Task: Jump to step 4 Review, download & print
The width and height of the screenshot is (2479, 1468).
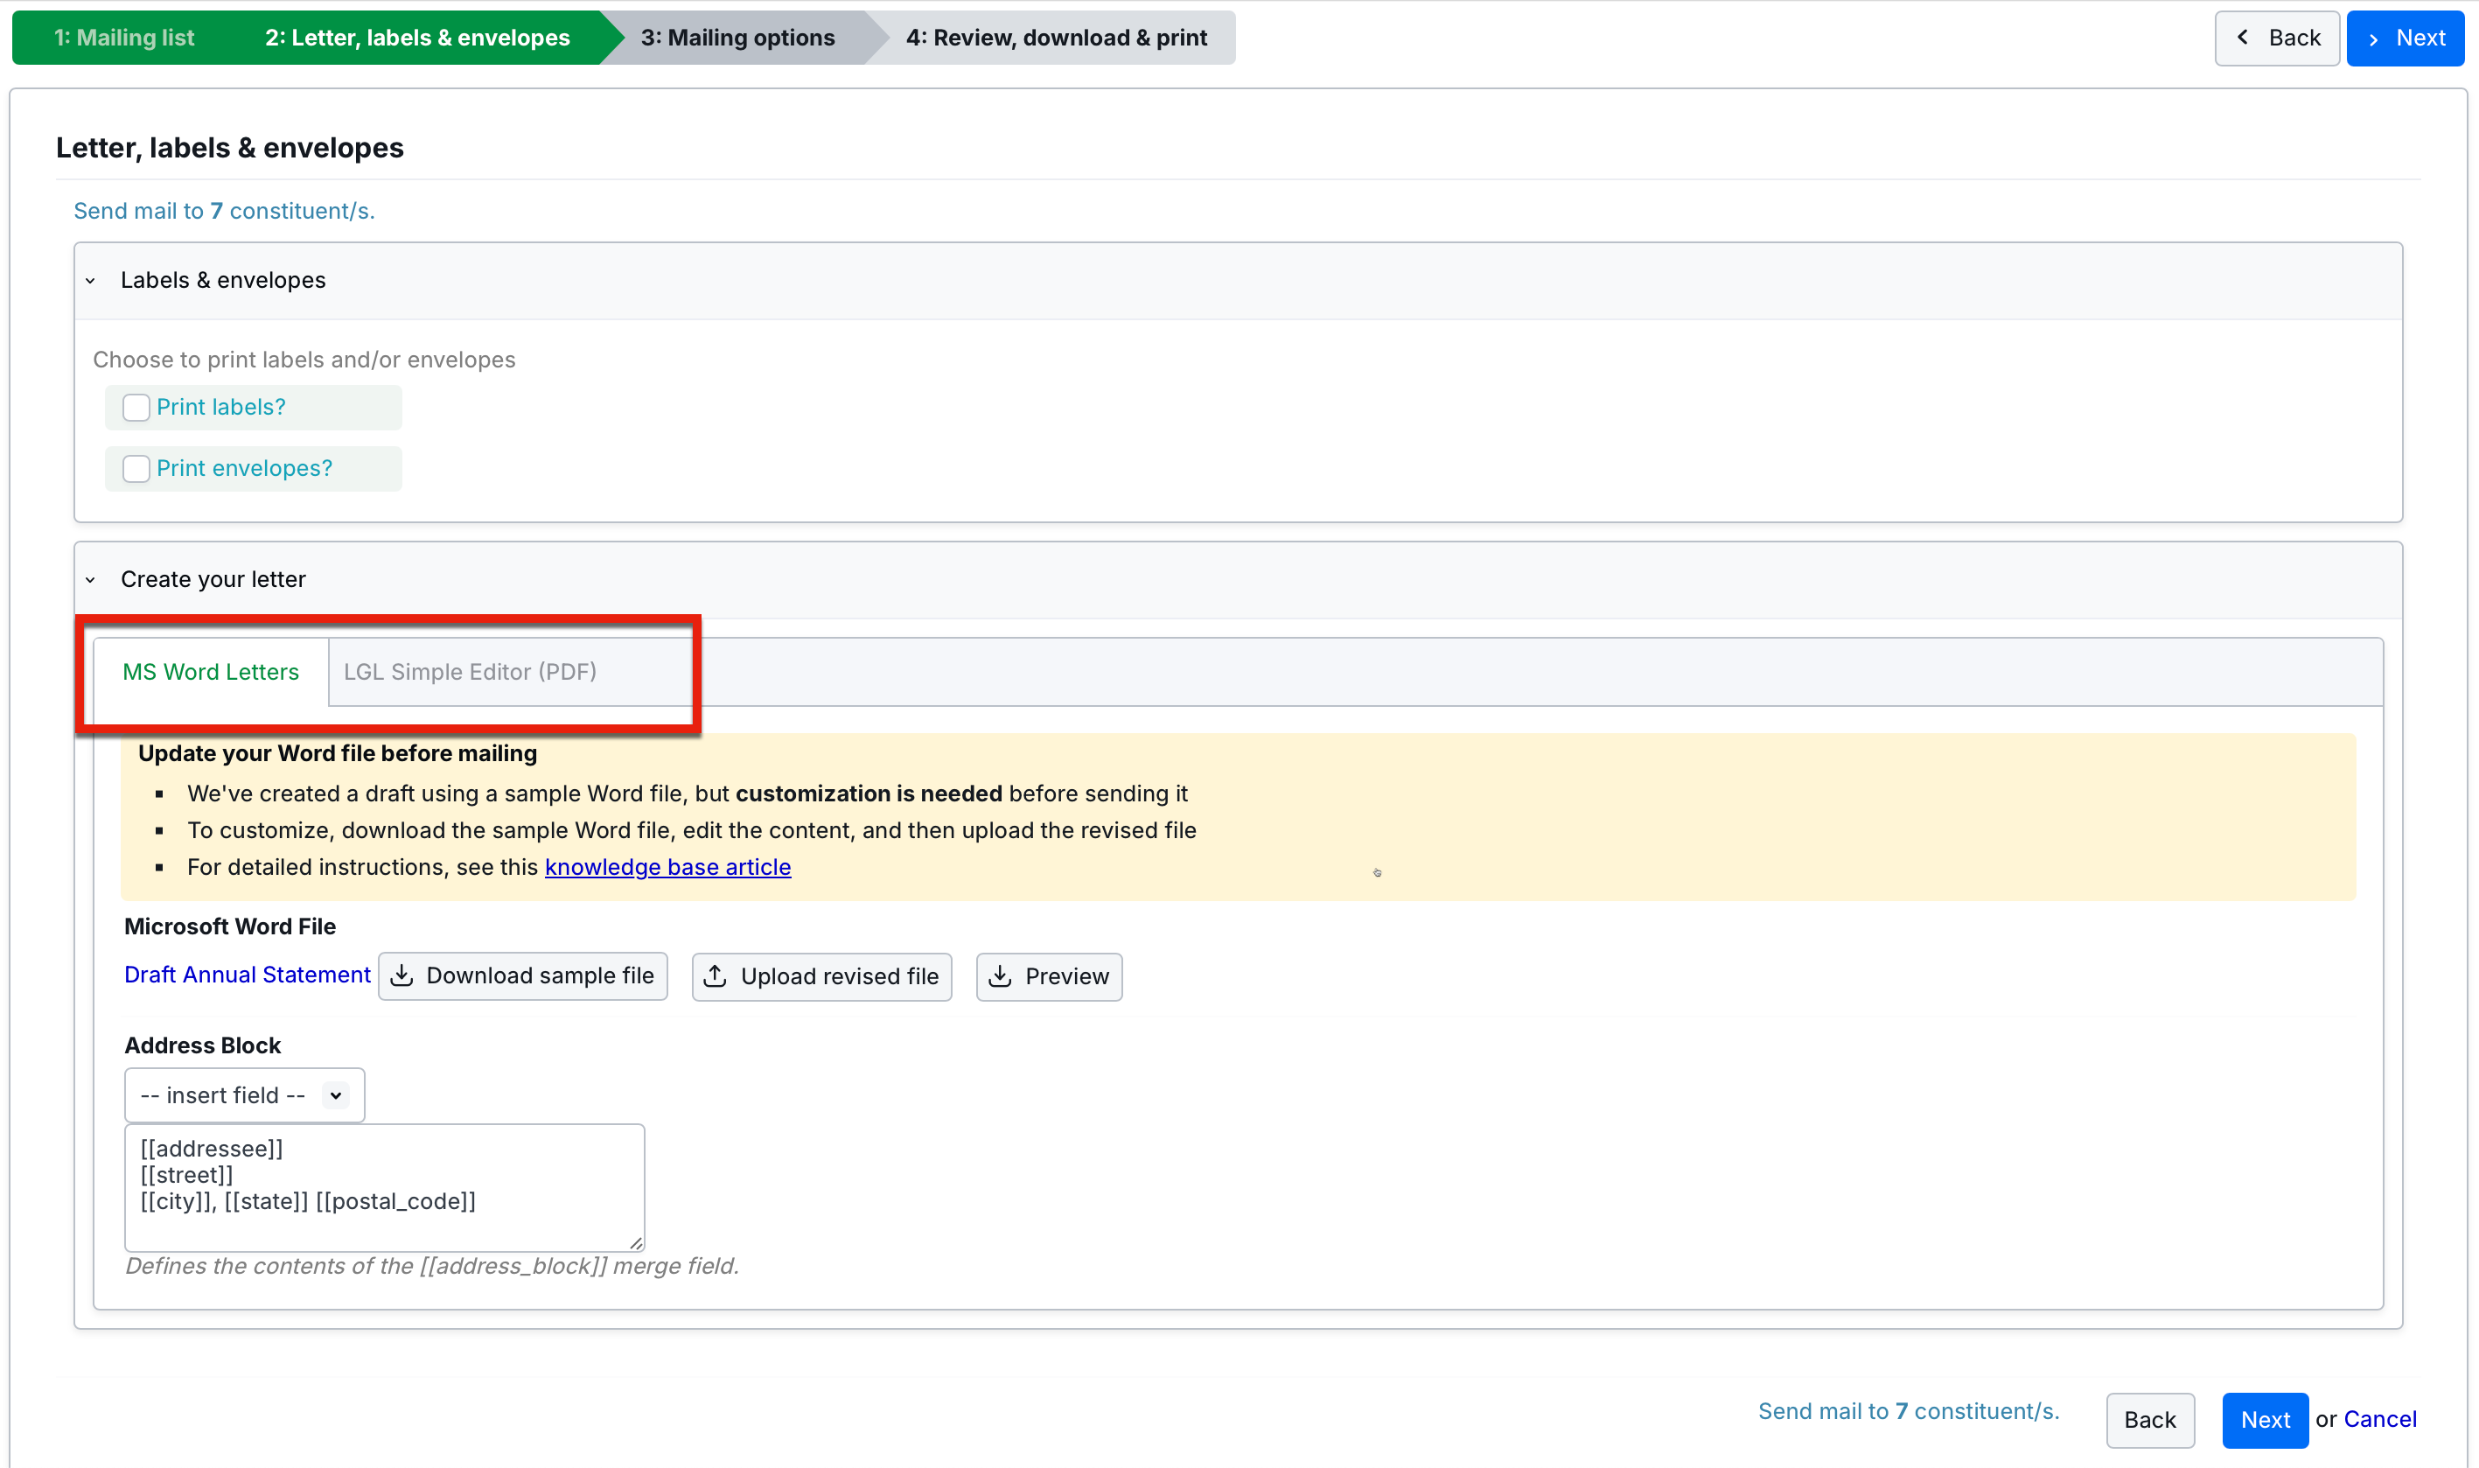Action: tap(1055, 38)
